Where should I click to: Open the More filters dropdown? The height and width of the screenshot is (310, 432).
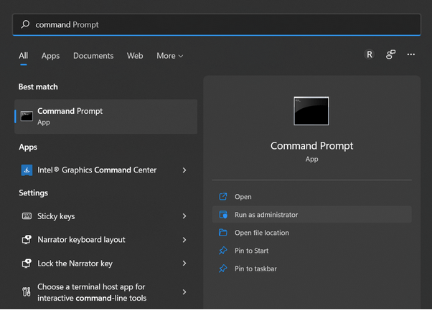[169, 56]
